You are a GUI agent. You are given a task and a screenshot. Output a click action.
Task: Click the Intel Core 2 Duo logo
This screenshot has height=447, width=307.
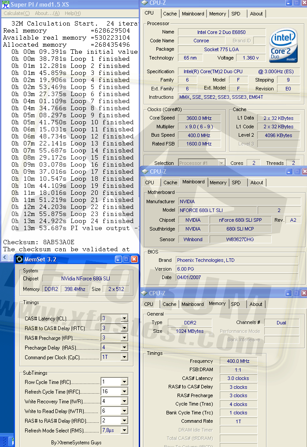(x=283, y=45)
